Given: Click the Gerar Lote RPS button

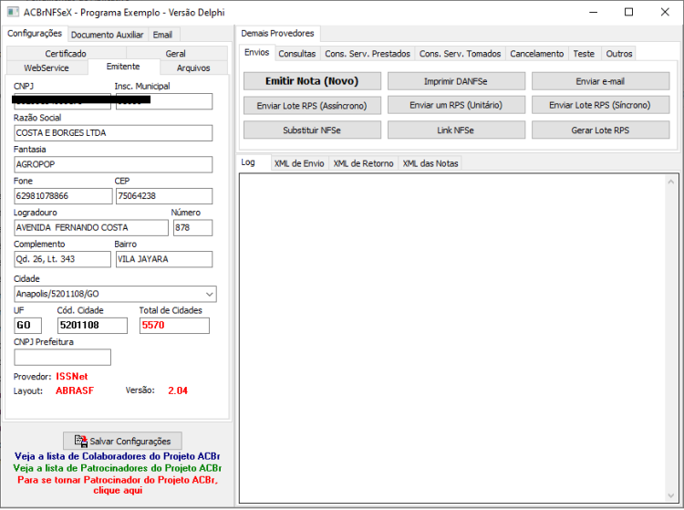Looking at the screenshot, I should (x=600, y=130).
